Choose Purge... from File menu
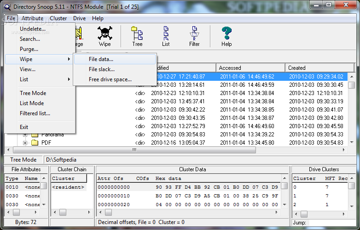The height and width of the screenshot is (230, 360). point(40,49)
